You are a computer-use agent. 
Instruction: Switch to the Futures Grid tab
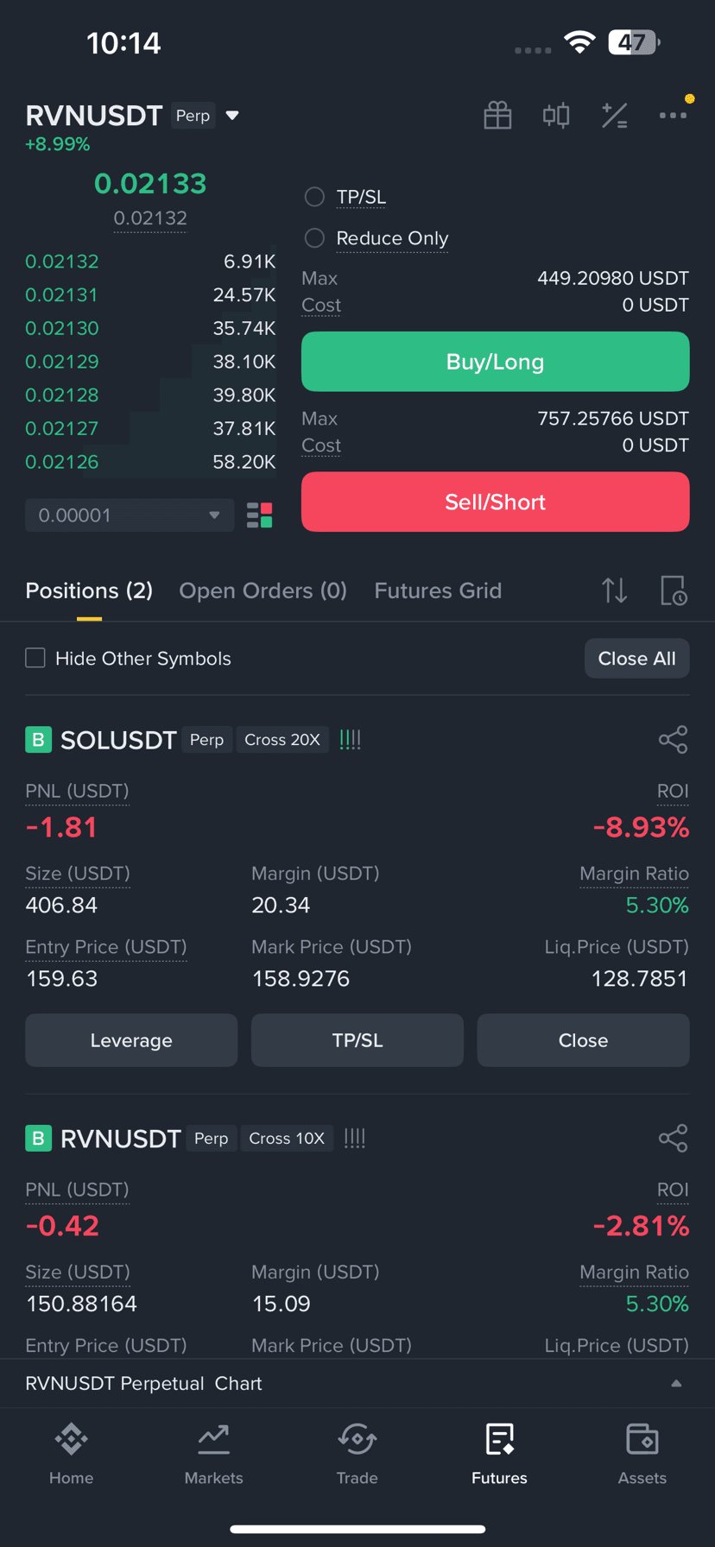coord(438,590)
